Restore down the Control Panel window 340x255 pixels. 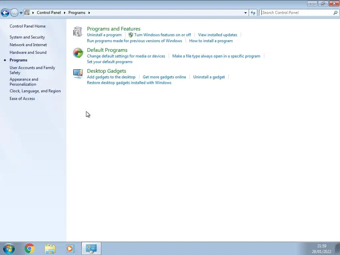pos(323,3)
